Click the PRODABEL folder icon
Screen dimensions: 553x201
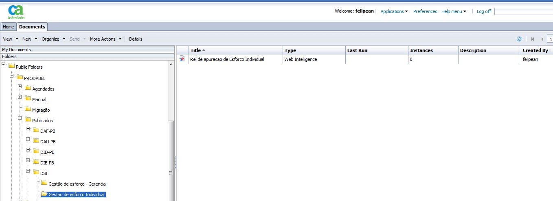(x=20, y=77)
